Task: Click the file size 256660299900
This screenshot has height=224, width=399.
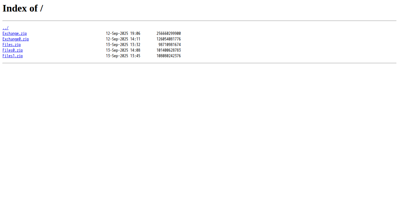Action: point(169,34)
